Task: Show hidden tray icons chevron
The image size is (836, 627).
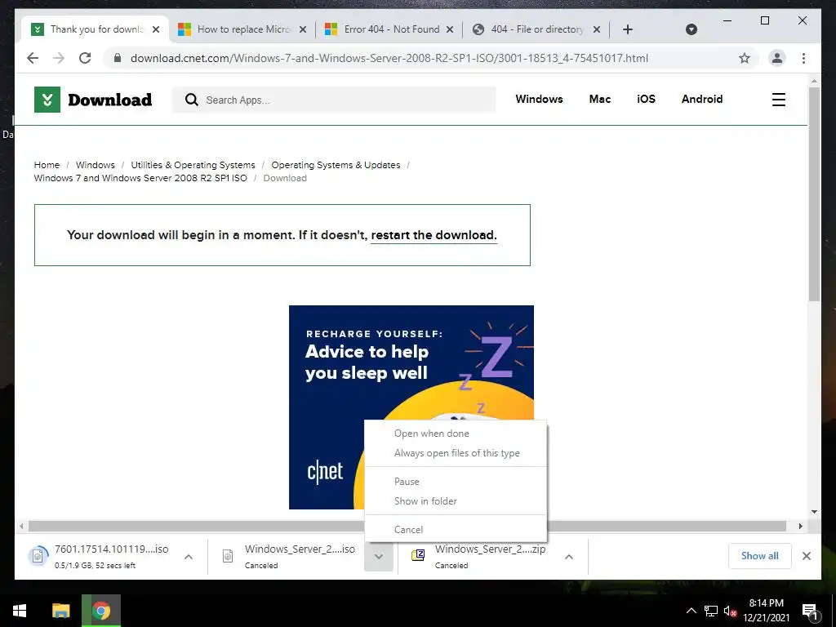Action: 691,611
